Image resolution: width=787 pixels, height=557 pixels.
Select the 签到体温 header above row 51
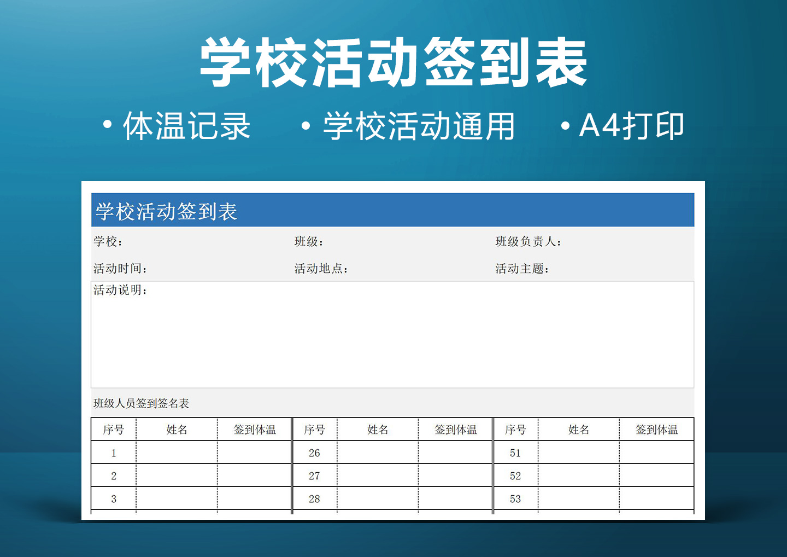(x=657, y=430)
